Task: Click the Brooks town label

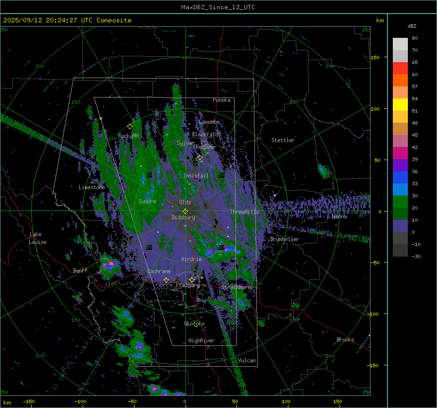Action: click(x=345, y=340)
